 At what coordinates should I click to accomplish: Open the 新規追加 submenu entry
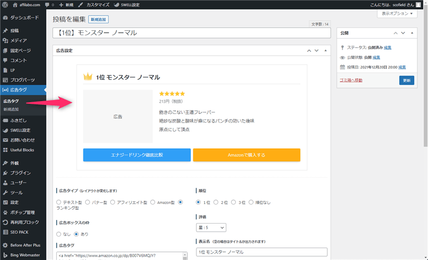pos(11,109)
